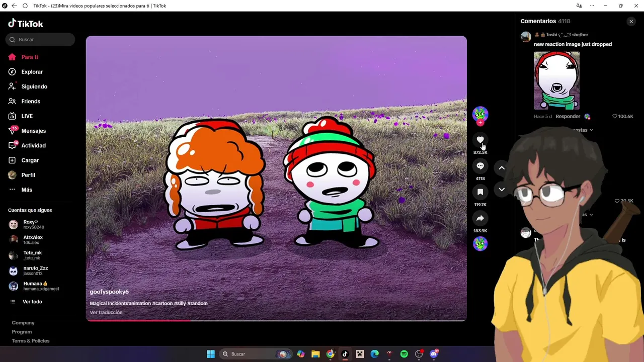The image size is (644, 362).
Task: Go to previous video with up arrow
Action: tap(502, 168)
